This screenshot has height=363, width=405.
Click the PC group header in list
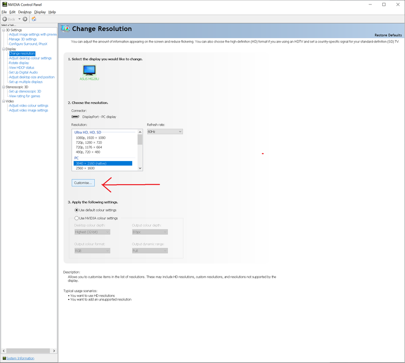point(76,158)
